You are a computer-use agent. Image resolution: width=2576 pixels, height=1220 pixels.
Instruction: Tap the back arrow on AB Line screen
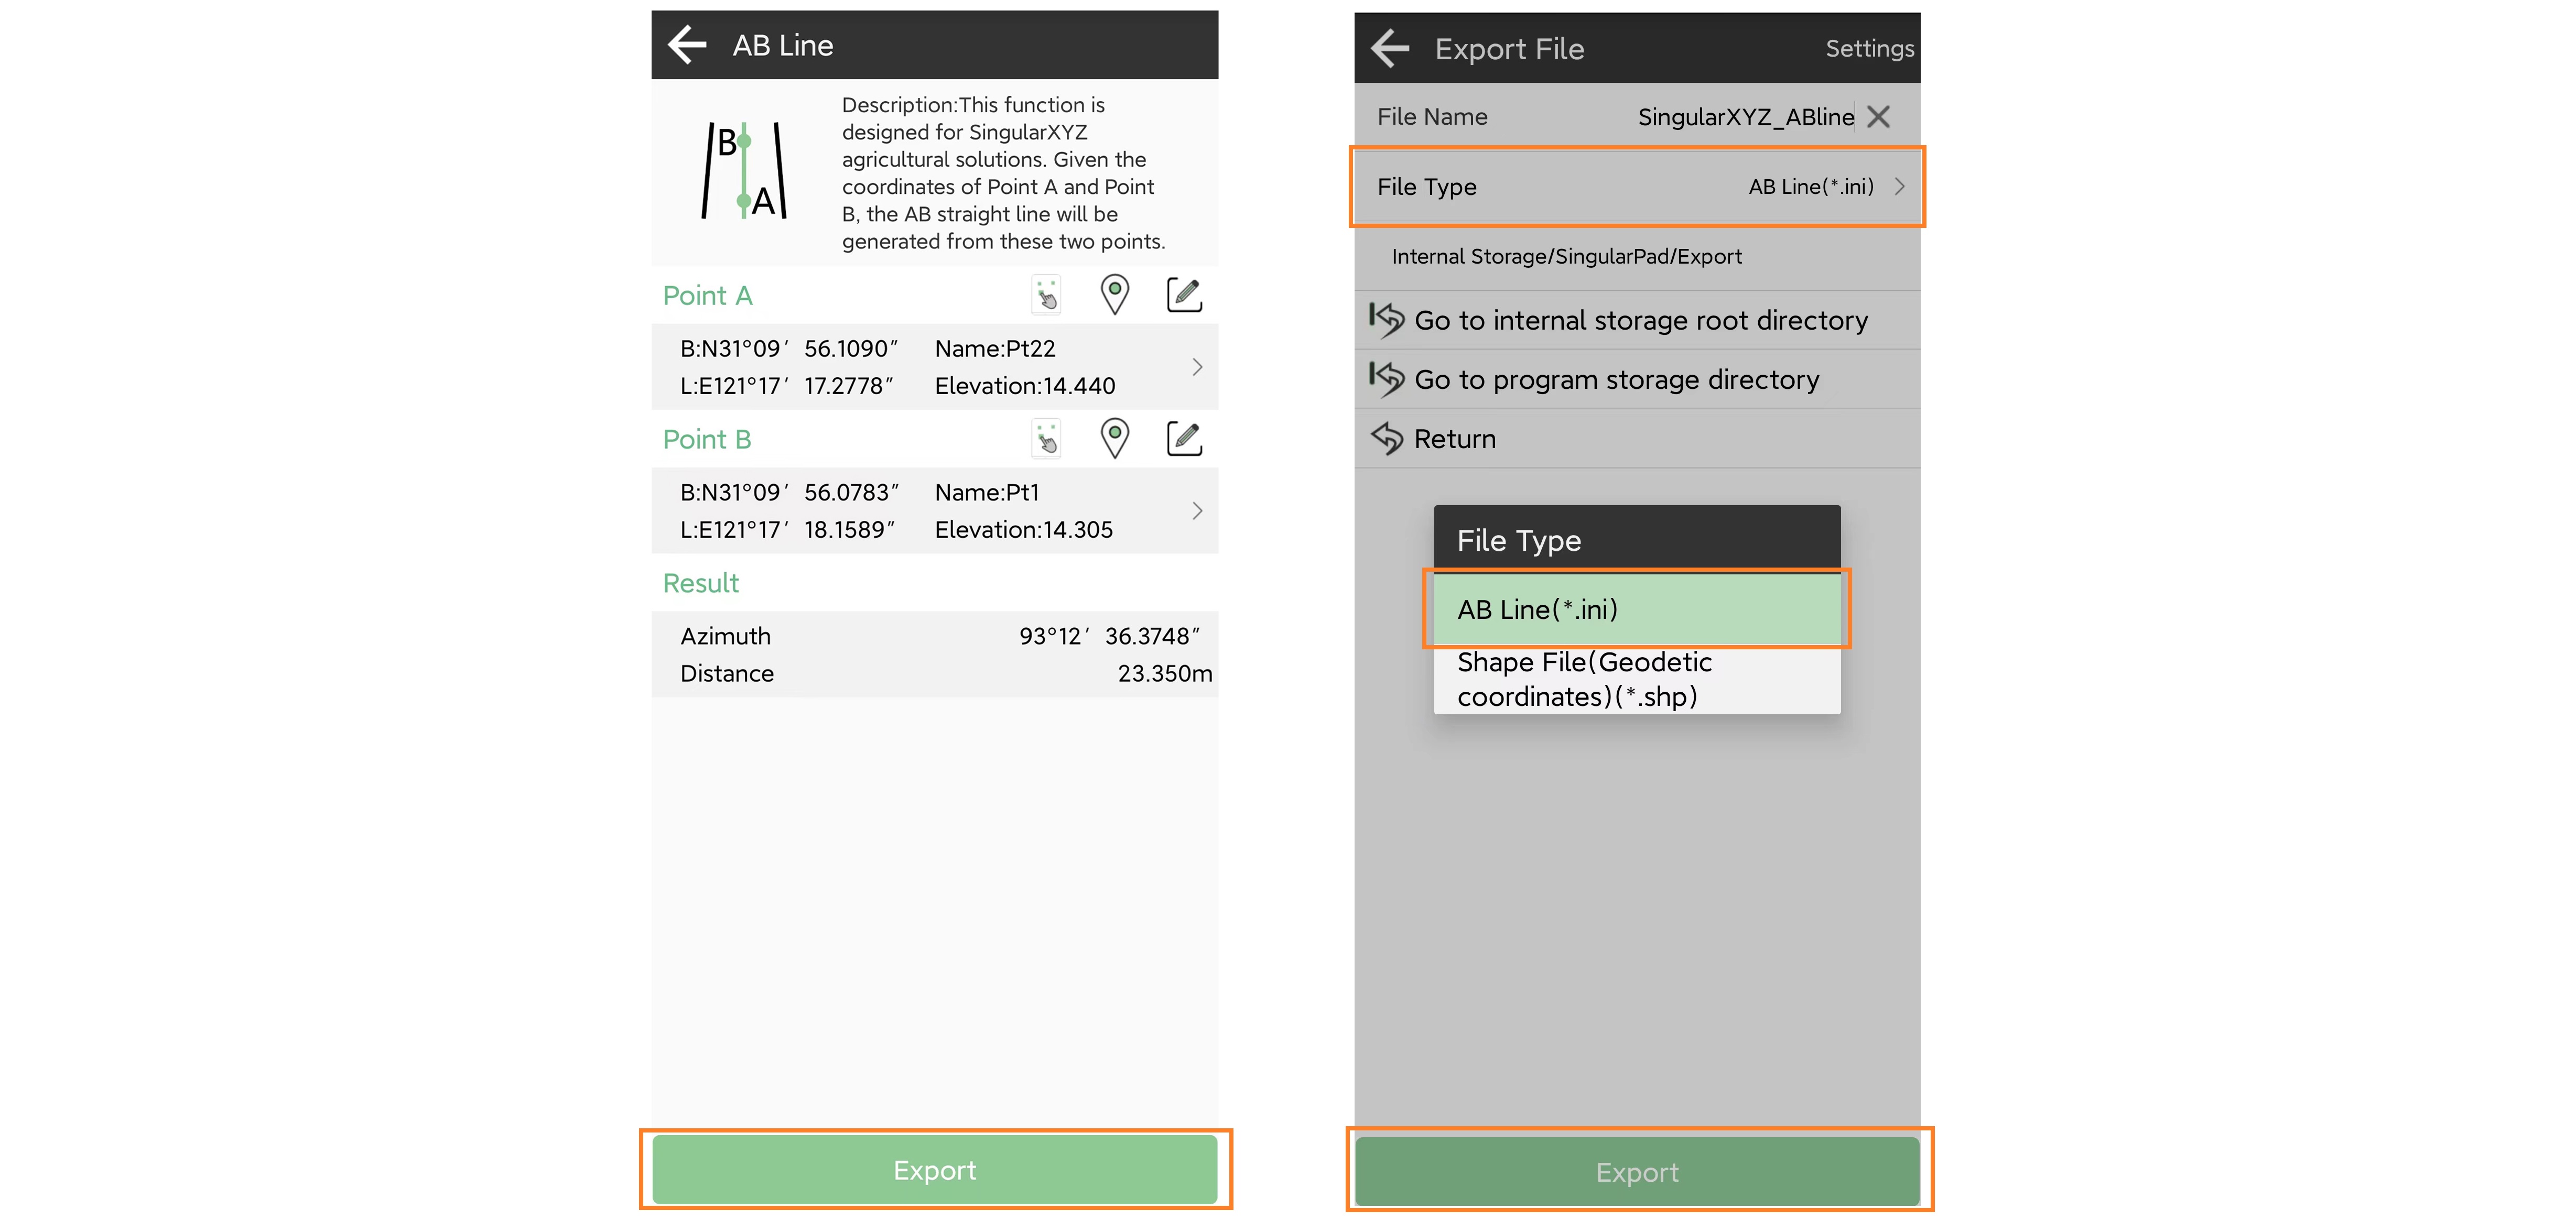[687, 45]
